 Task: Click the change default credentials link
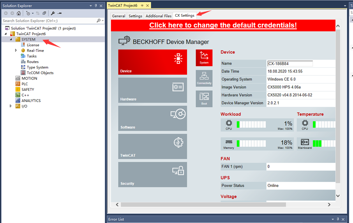[223, 25]
